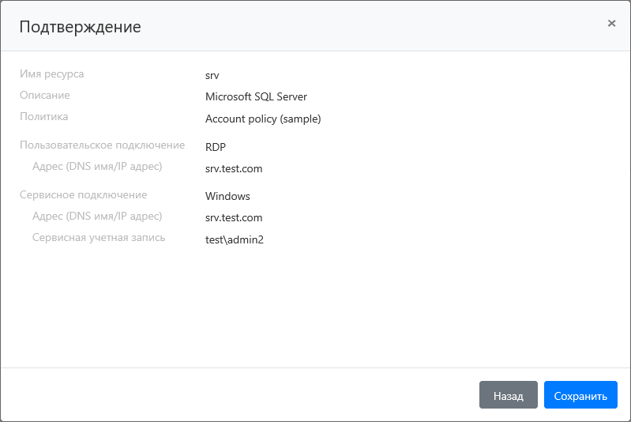Click the RDP connection type value

216,146
